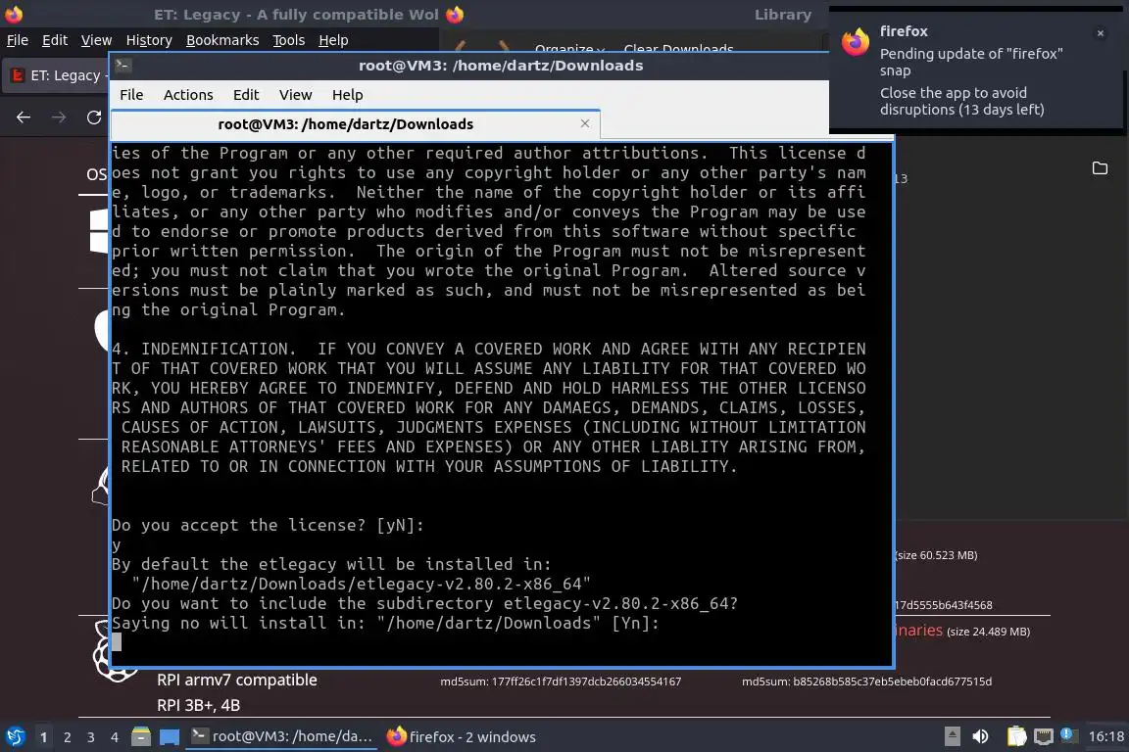Viewport: 1129px width, 752px height.
Task: Click the 'naries' binaries download link
Action: (918, 631)
